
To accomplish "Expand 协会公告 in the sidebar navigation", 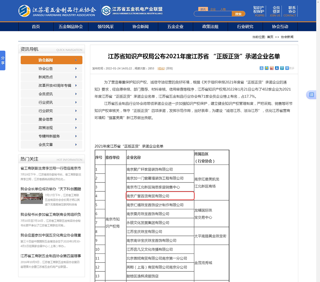I will pos(52,68).
